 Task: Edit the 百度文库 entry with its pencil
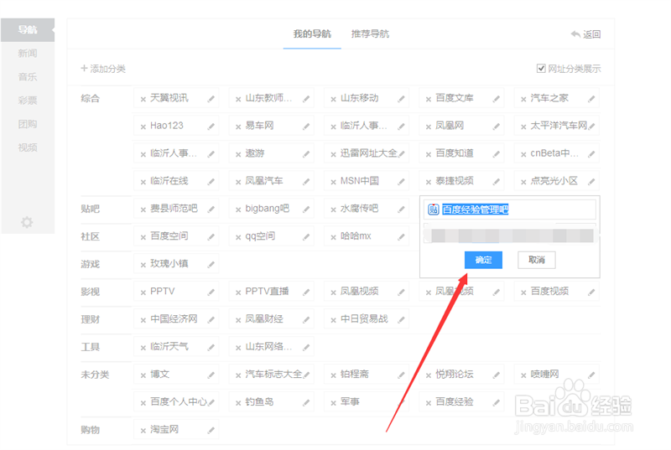496,99
